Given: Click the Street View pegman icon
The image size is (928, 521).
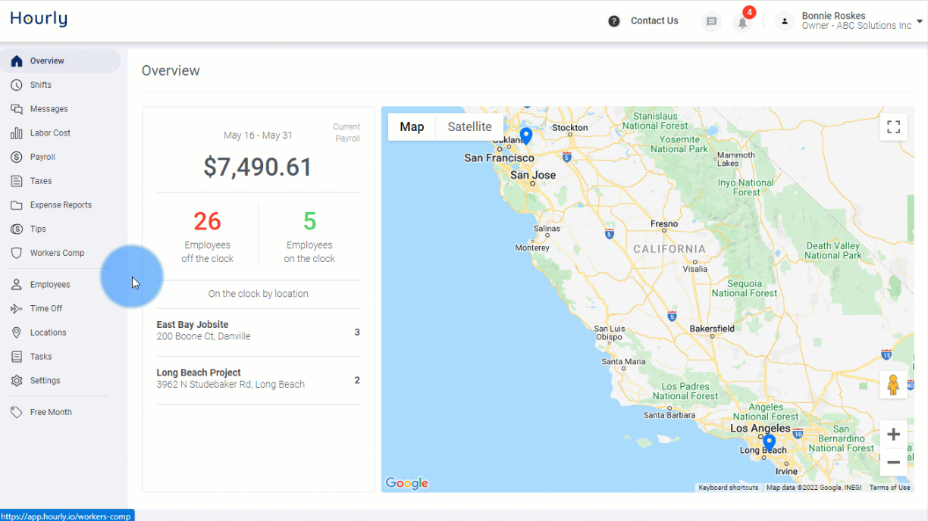Looking at the screenshot, I should point(894,385).
